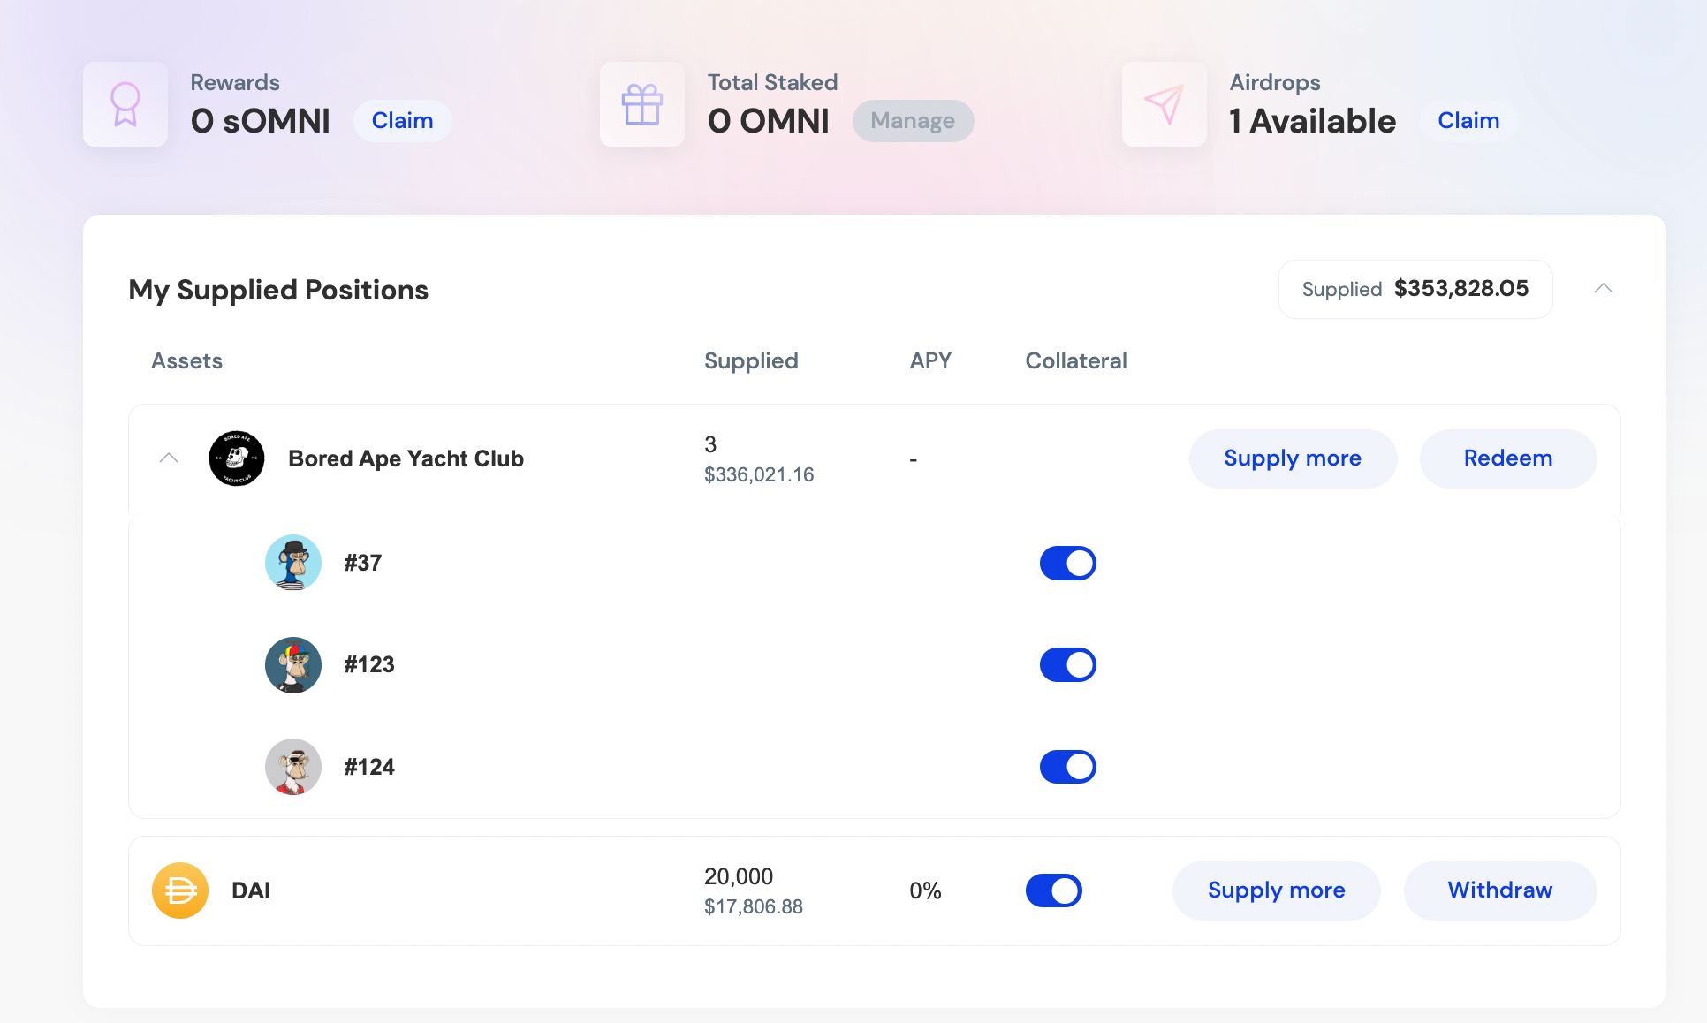Click the #124 token label
Image resolution: width=1707 pixels, height=1023 pixels.
pos(369,767)
